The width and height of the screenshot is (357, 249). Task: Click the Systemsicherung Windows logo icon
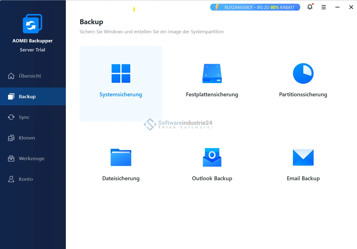pyautogui.click(x=121, y=73)
